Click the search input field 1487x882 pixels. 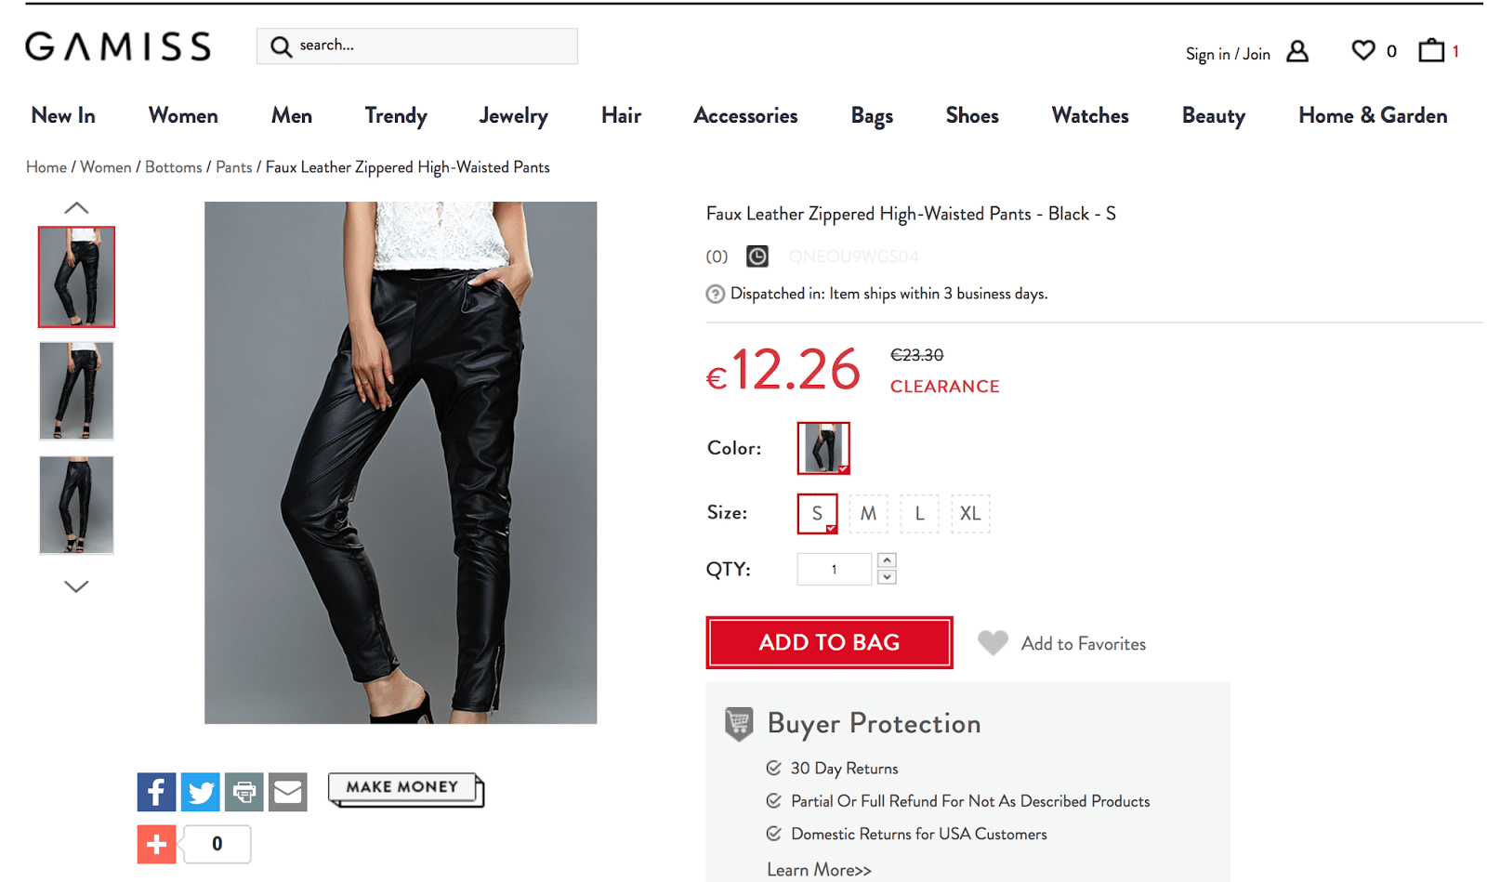(x=429, y=46)
